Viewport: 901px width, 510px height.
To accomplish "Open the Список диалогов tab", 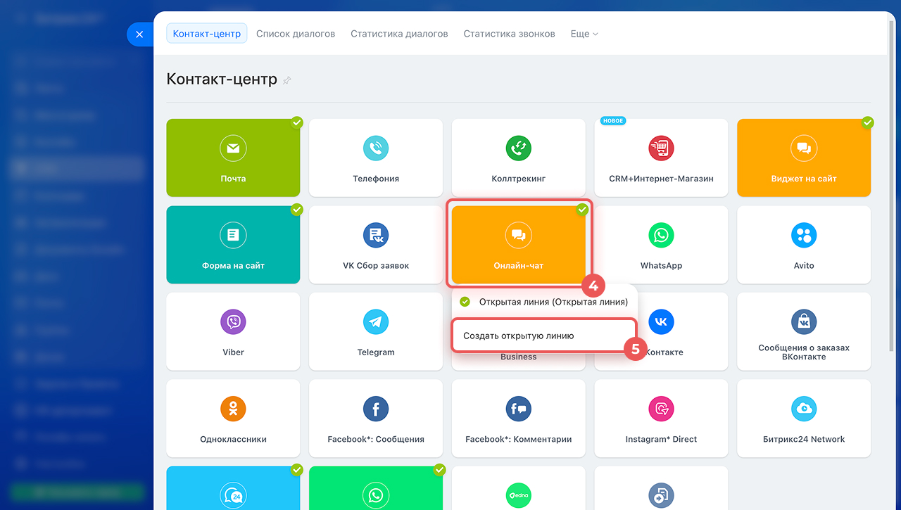I will pyautogui.click(x=296, y=34).
